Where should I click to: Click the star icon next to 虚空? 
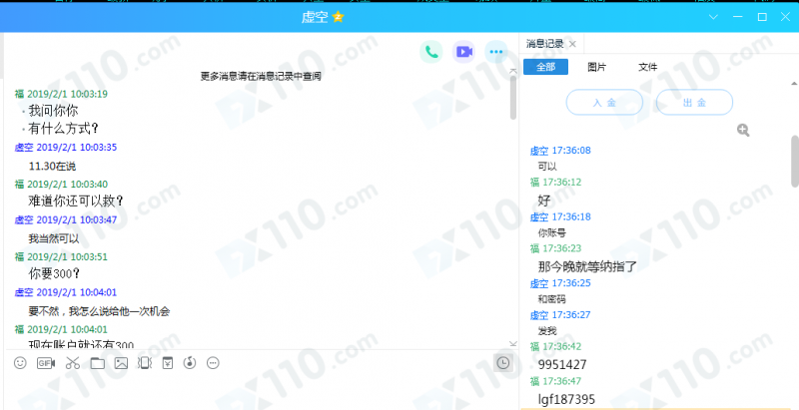pyautogui.click(x=338, y=17)
